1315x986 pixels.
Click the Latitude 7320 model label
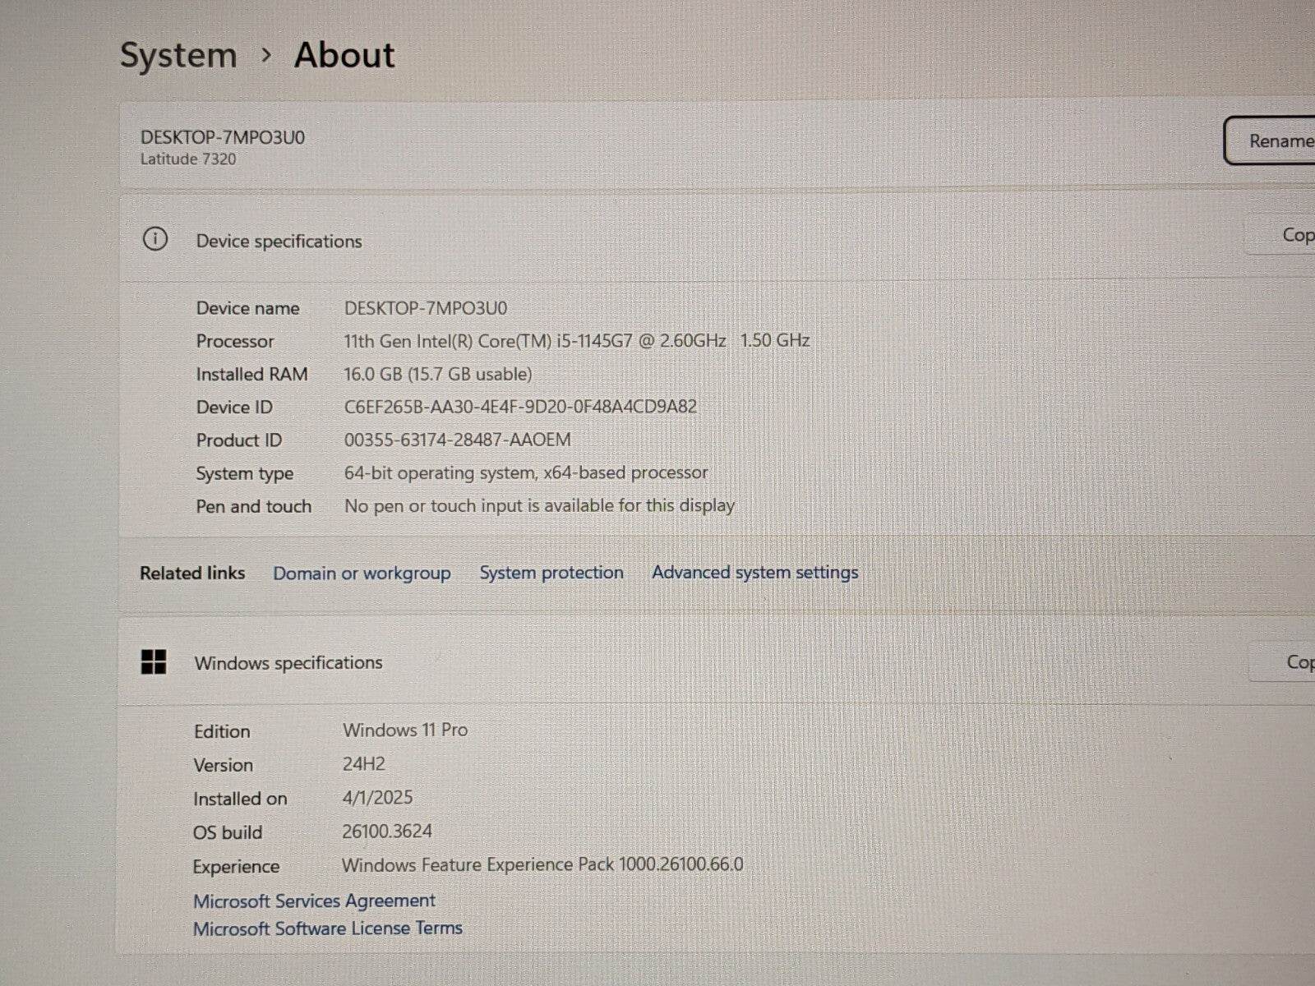click(187, 159)
